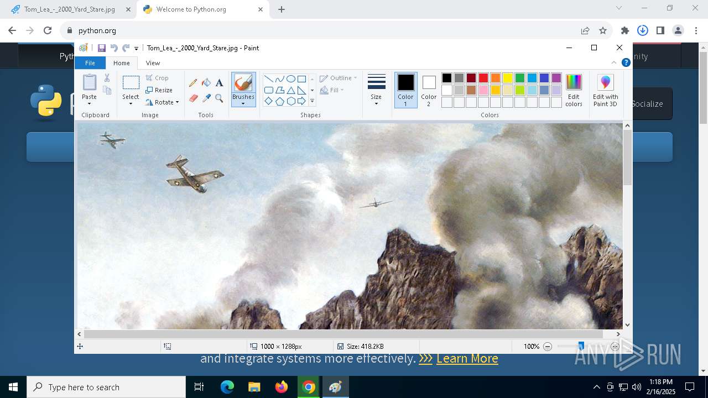Click the Learn More link on python.org
Screen dimensions: 708x398
click(467, 358)
